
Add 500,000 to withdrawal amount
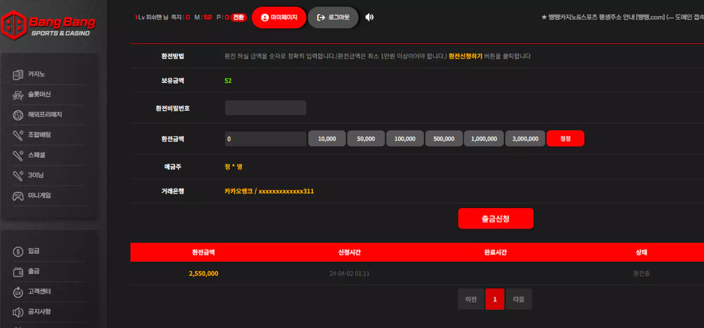[444, 139]
